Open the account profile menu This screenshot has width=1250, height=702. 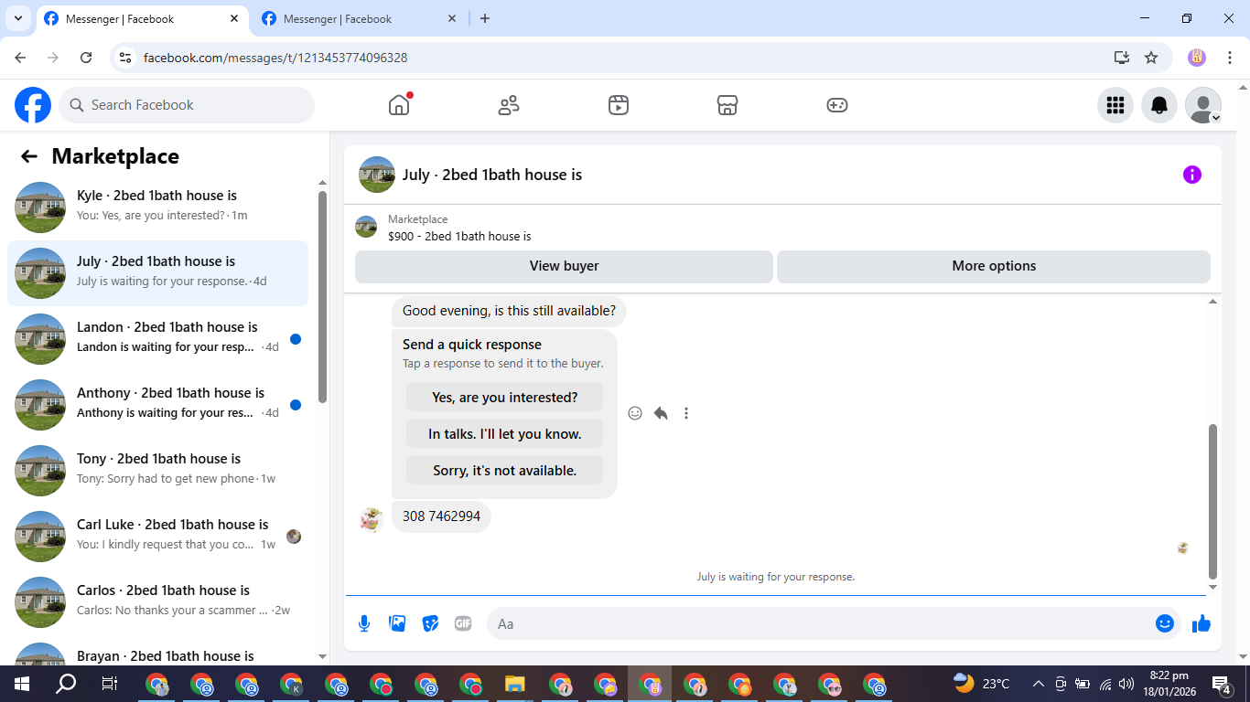pos(1203,105)
